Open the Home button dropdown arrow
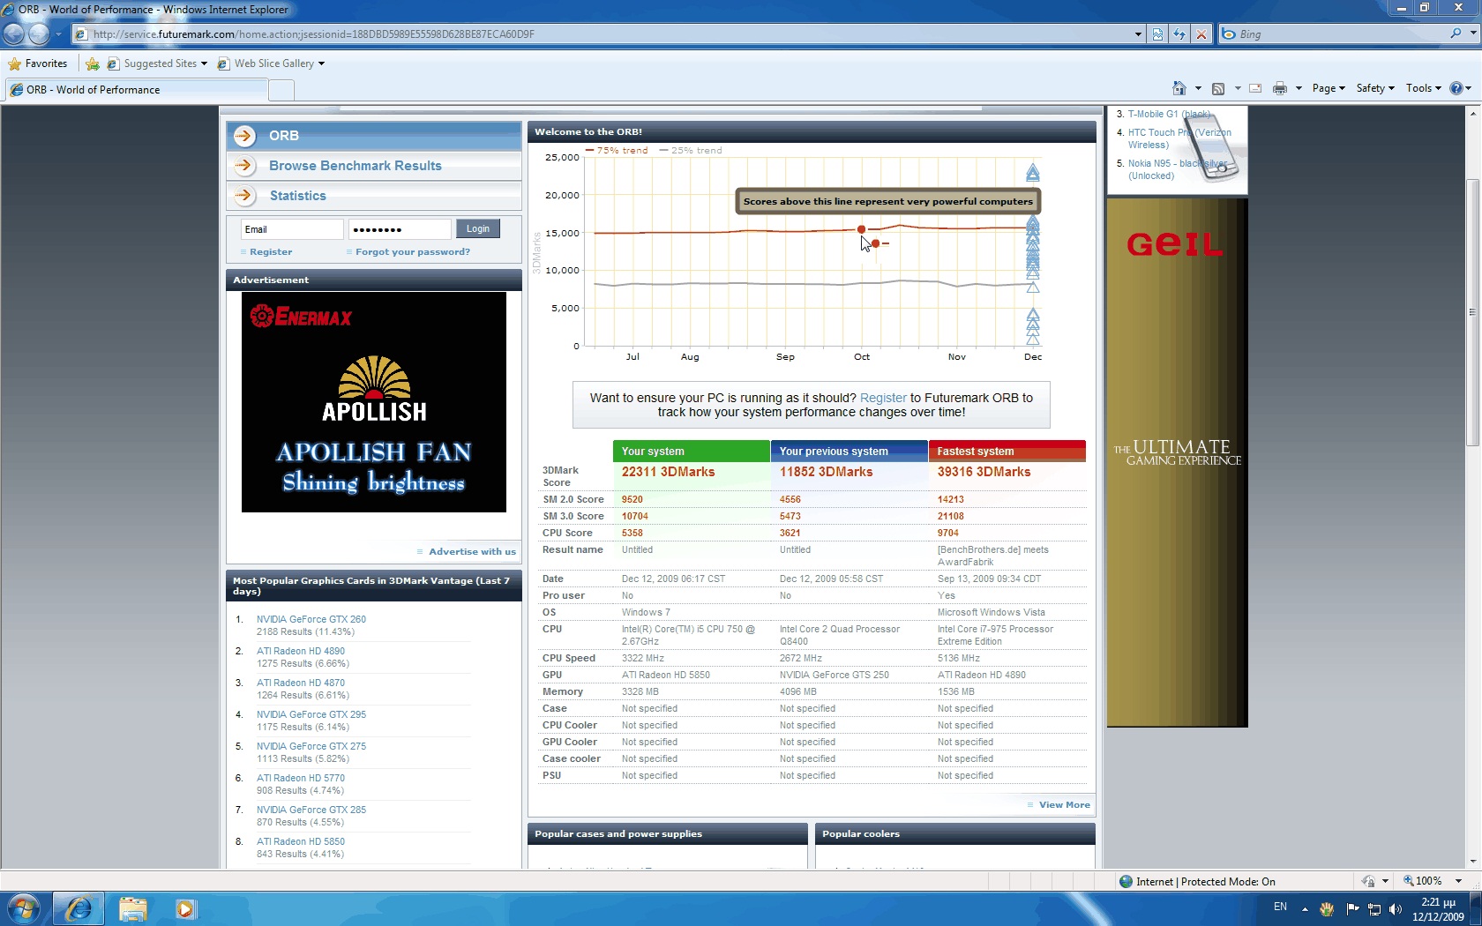Viewport: 1482px width, 926px height. pyautogui.click(x=1198, y=88)
